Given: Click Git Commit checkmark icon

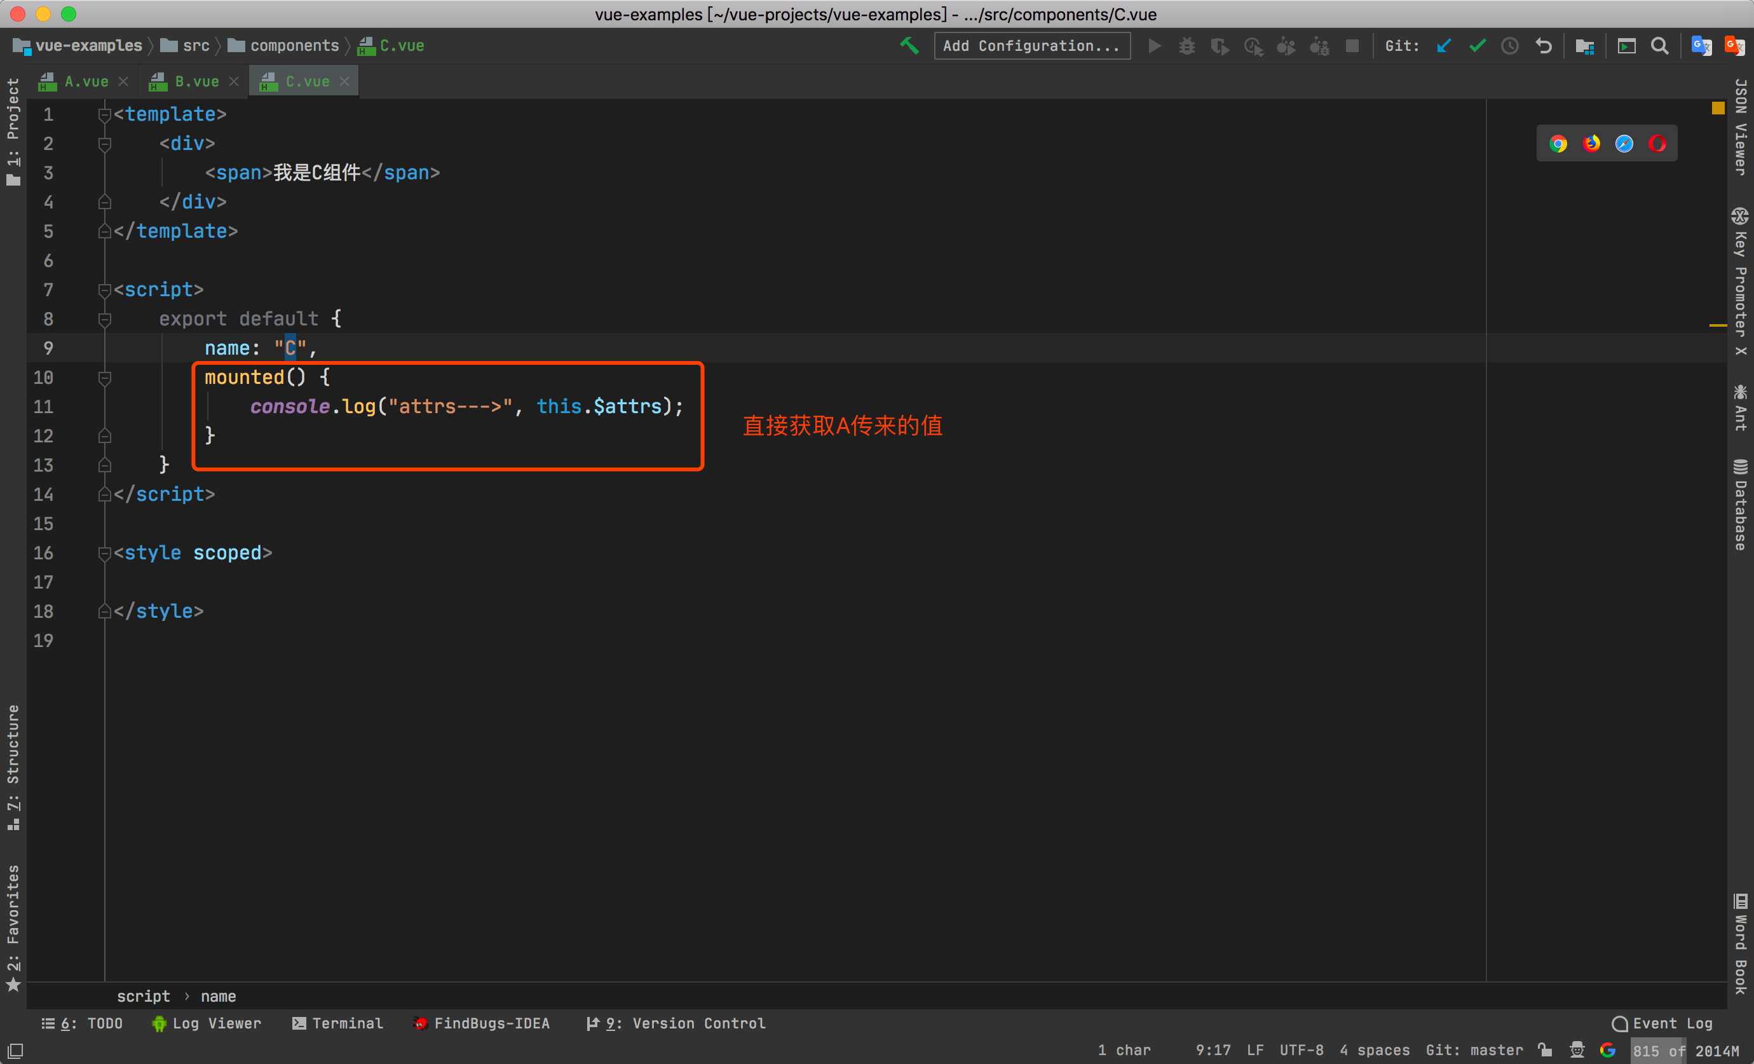Looking at the screenshot, I should pos(1477,46).
